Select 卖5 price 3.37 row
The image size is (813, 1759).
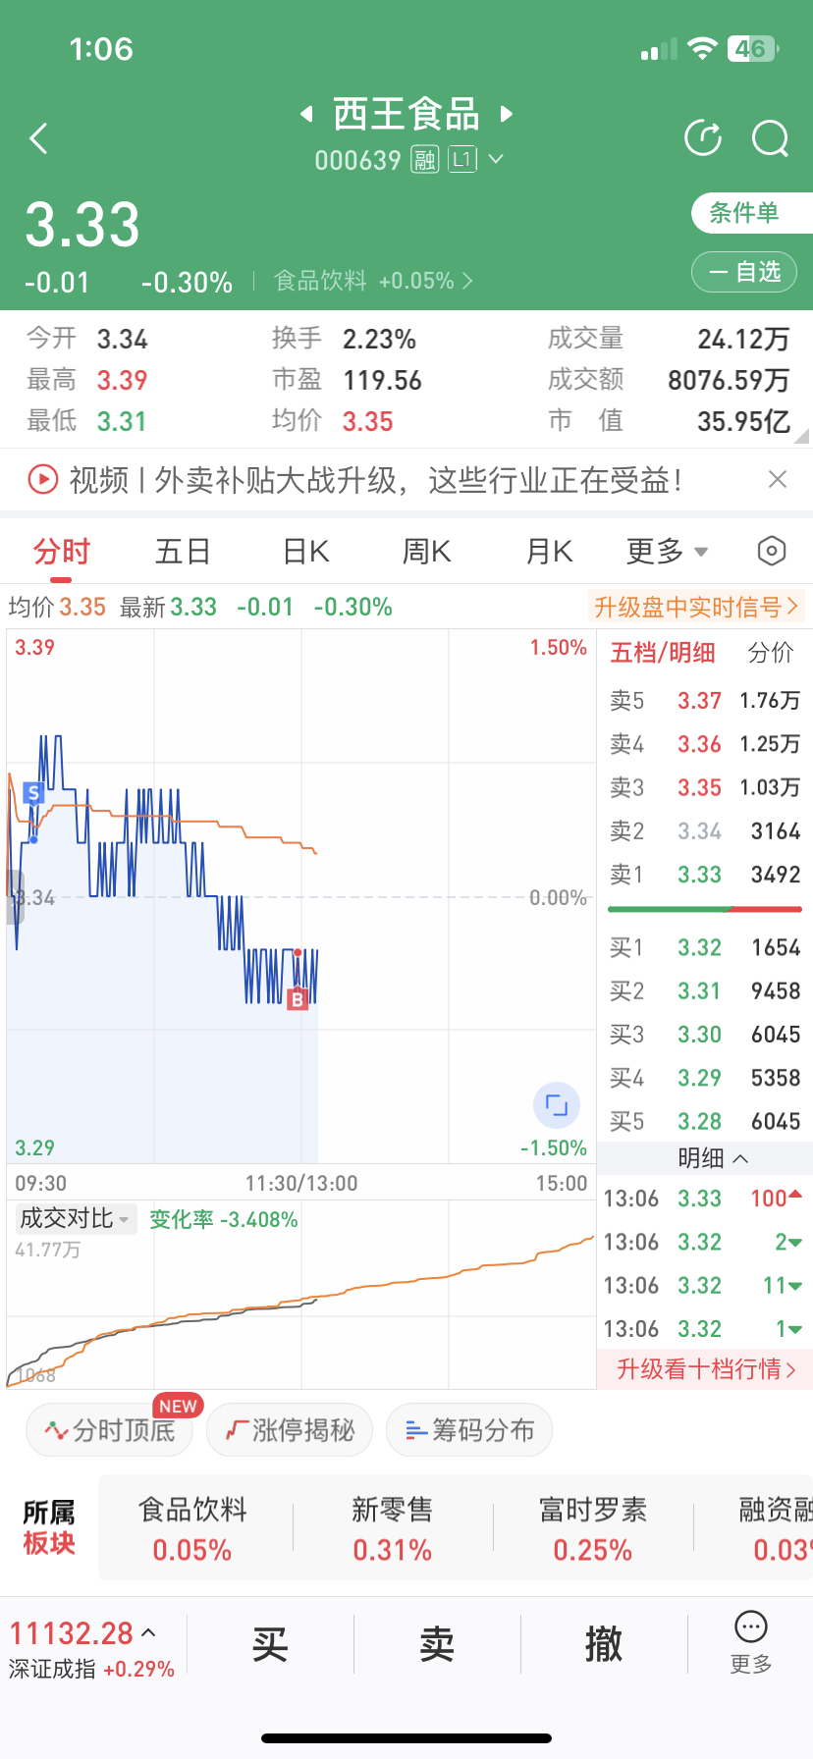[705, 701]
